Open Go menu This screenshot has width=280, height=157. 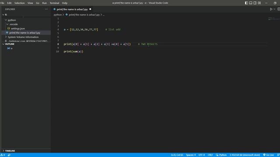point(38,3)
